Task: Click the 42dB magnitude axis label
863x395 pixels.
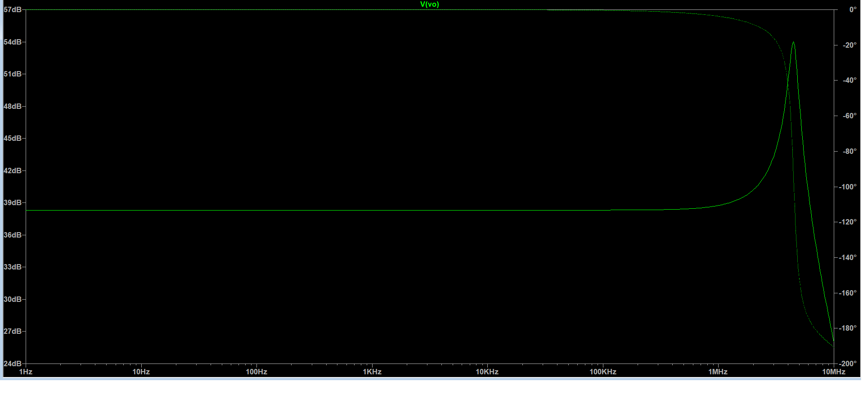Action: click(x=13, y=171)
